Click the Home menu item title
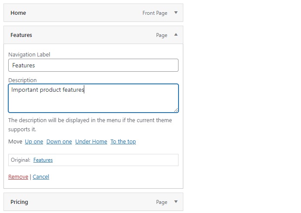This screenshot has width=301, height=213. pos(18,13)
